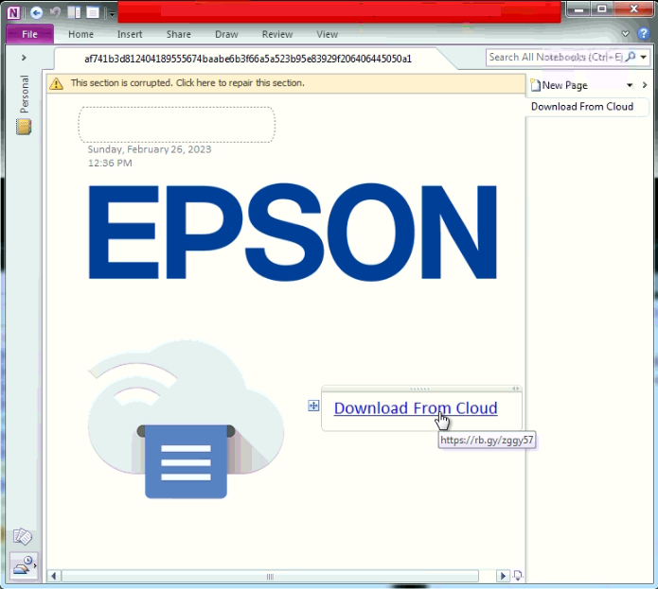
Task: Click the horizontal scrollbar right arrow
Action: [503, 576]
